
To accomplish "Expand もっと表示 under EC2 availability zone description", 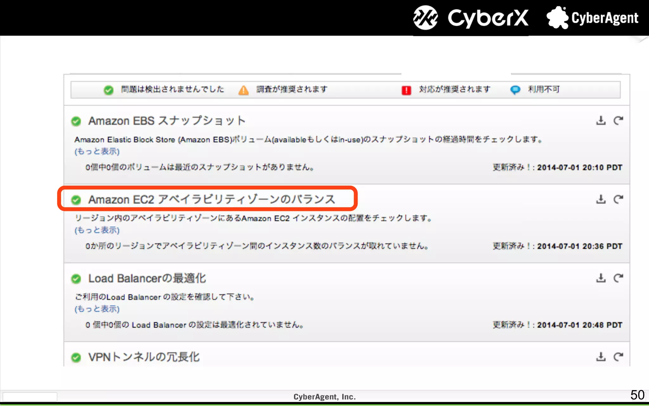I will point(97,230).
